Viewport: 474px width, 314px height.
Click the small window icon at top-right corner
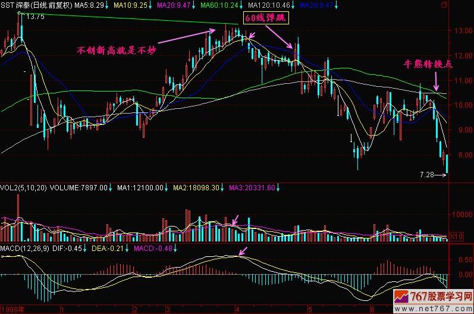pyautogui.click(x=443, y=4)
